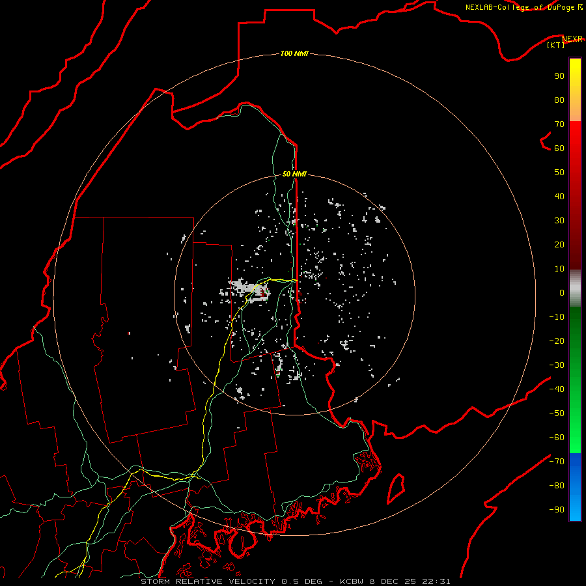Image resolution: width=586 pixels, height=586 pixels.
Task: Click the KT units label above the color bar
Action: click(556, 45)
